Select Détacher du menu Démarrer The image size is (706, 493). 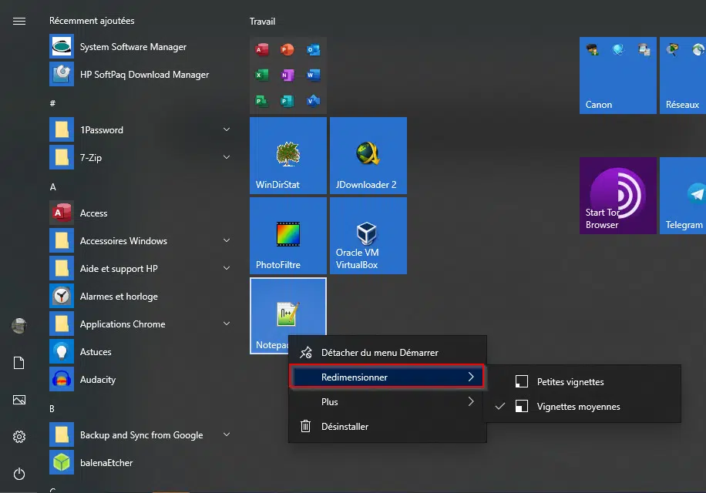tap(387, 353)
